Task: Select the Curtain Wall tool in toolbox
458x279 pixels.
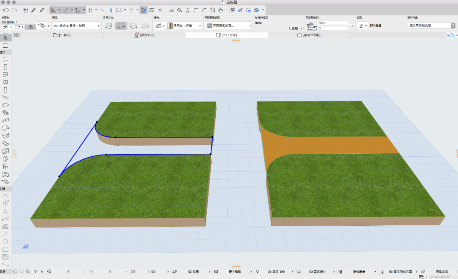Action: pyautogui.click(x=6, y=151)
